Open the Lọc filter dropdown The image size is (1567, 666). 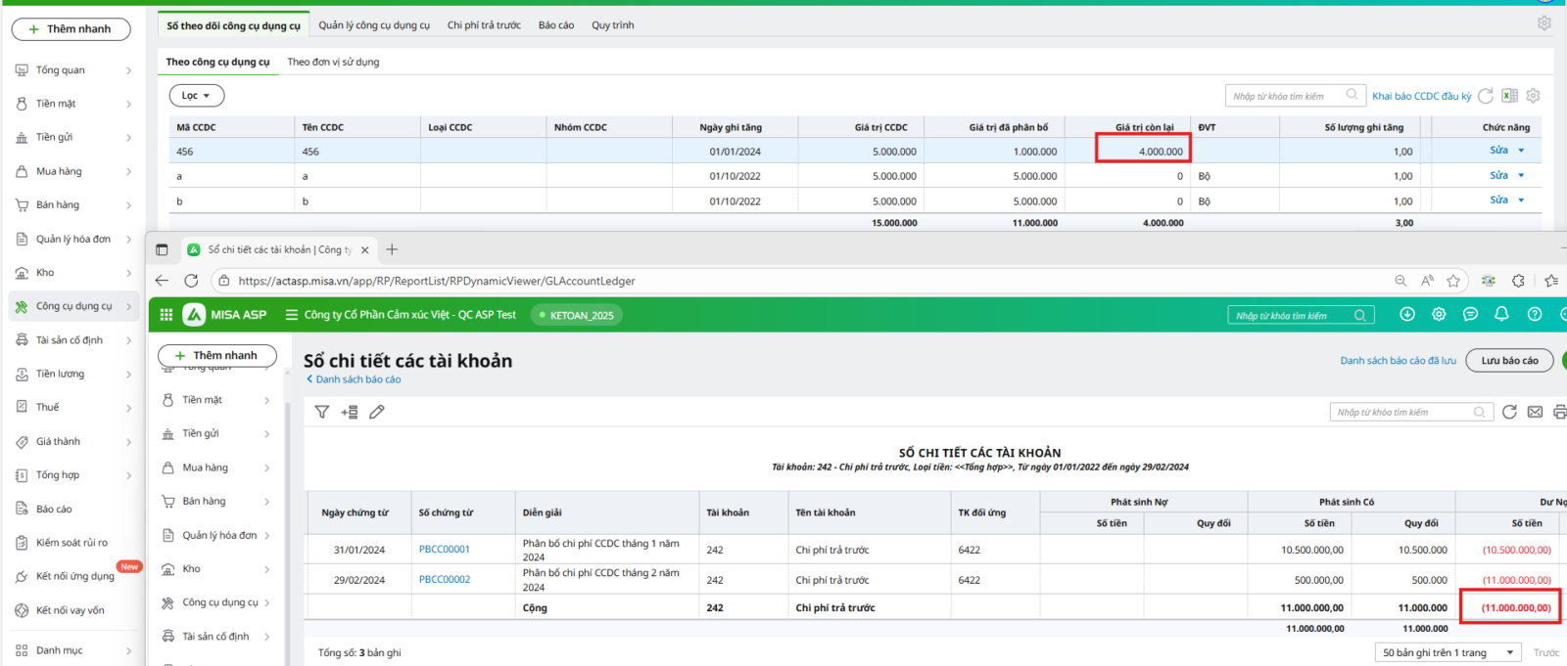point(197,95)
